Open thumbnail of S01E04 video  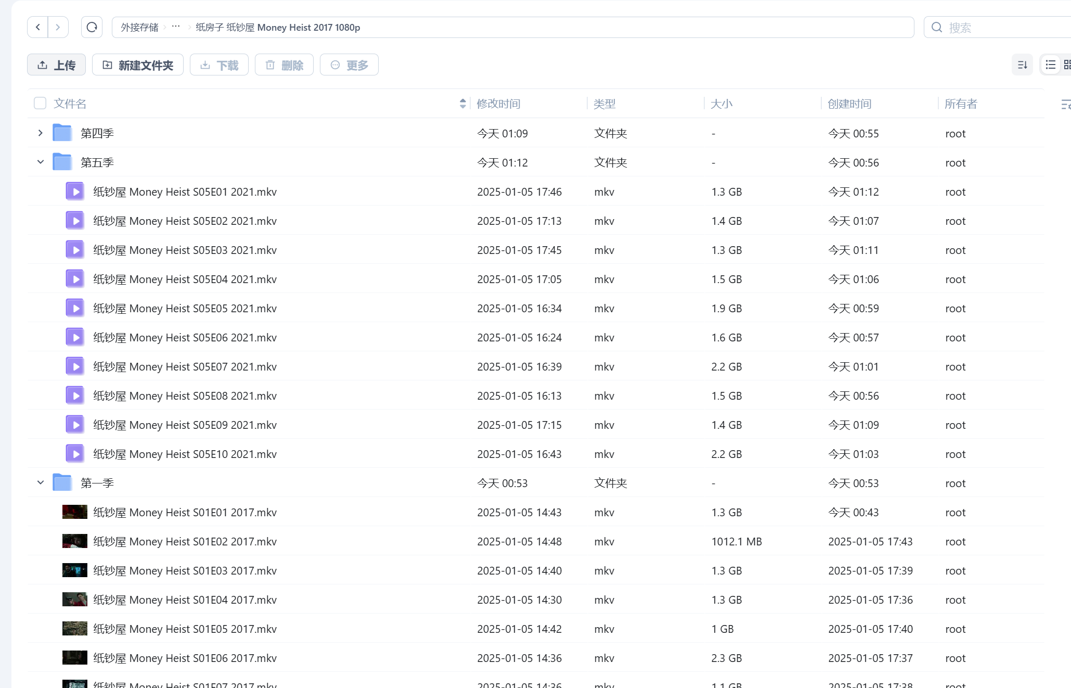[x=75, y=600]
